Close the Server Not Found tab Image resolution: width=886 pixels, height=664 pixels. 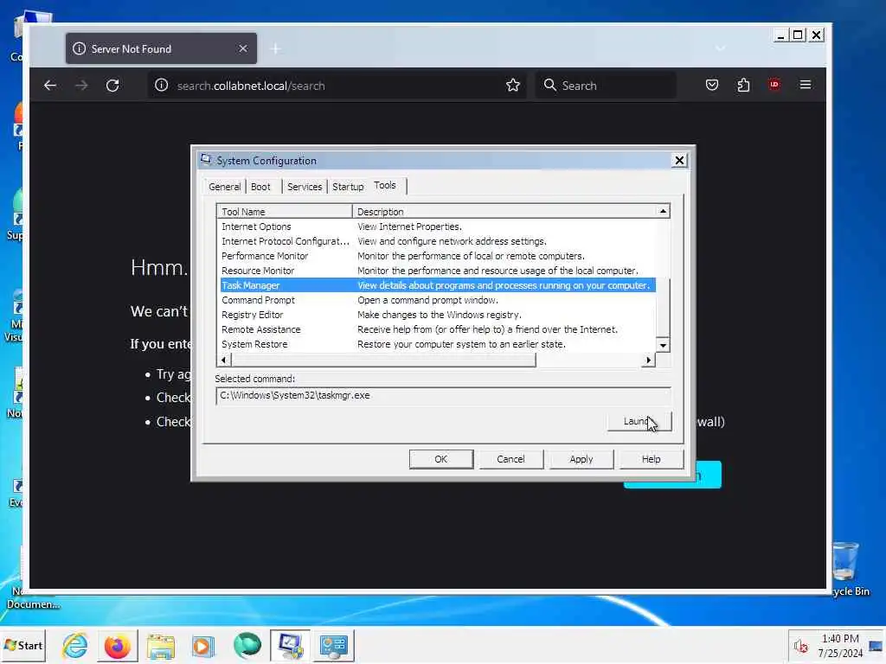click(243, 48)
